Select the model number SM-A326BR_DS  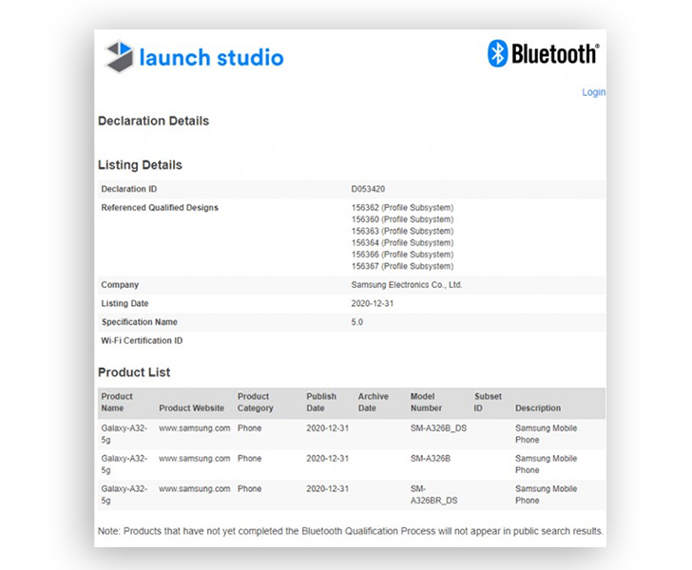pos(433,495)
